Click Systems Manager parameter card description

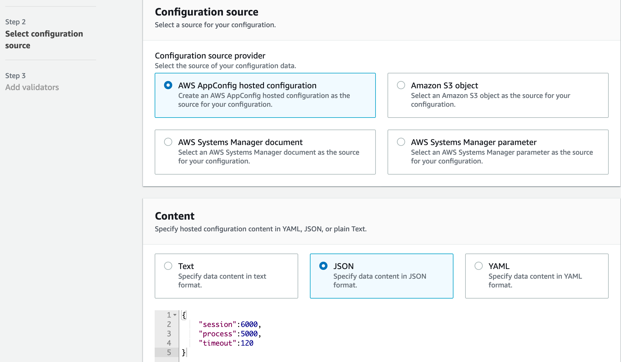pos(502,157)
